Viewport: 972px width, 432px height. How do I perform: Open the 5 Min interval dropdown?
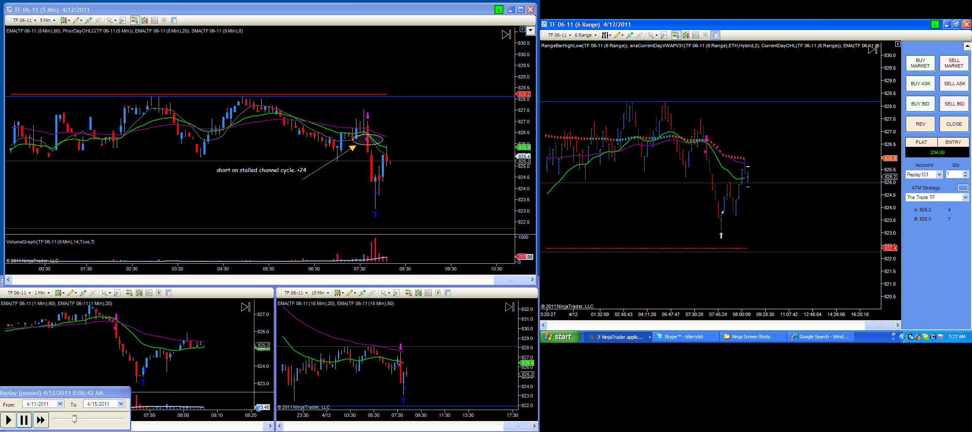point(48,20)
